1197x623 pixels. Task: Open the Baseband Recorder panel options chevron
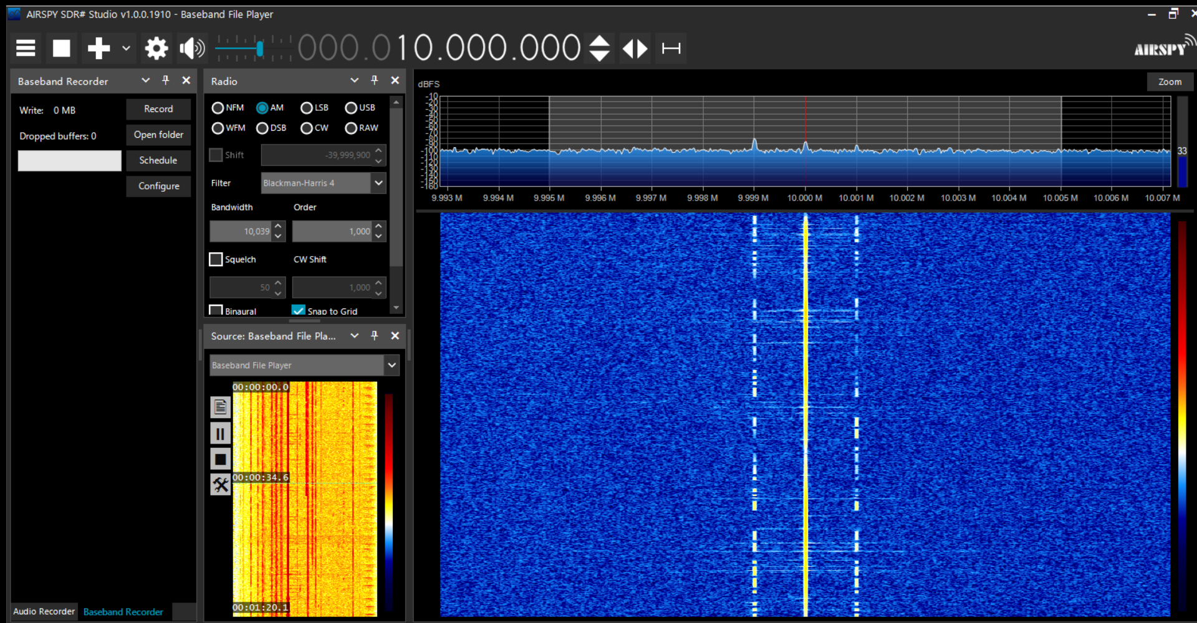coord(145,80)
